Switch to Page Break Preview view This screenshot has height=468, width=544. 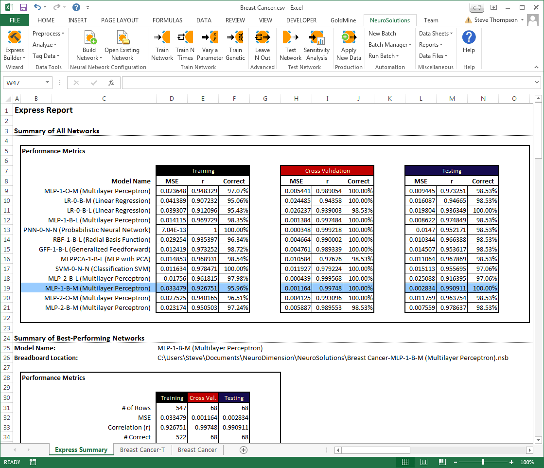(x=443, y=462)
